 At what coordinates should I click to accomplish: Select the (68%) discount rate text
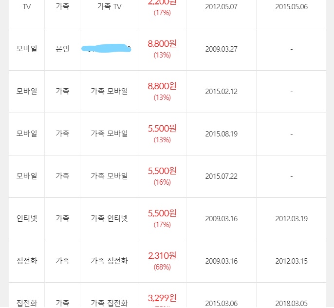(x=162, y=267)
